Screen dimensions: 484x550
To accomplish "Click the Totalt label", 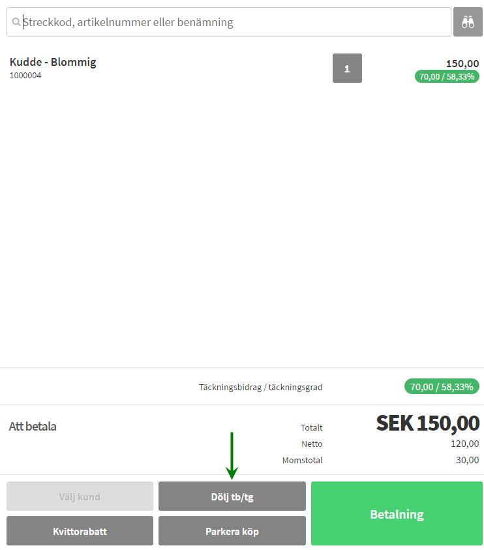I will tap(311, 428).
